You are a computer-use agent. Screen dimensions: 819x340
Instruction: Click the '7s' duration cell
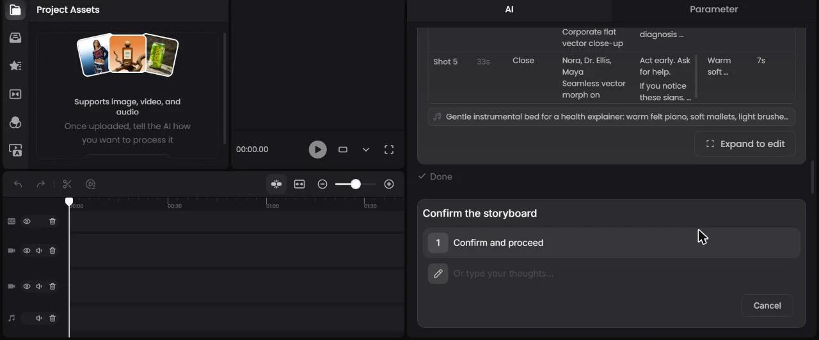pyautogui.click(x=761, y=61)
